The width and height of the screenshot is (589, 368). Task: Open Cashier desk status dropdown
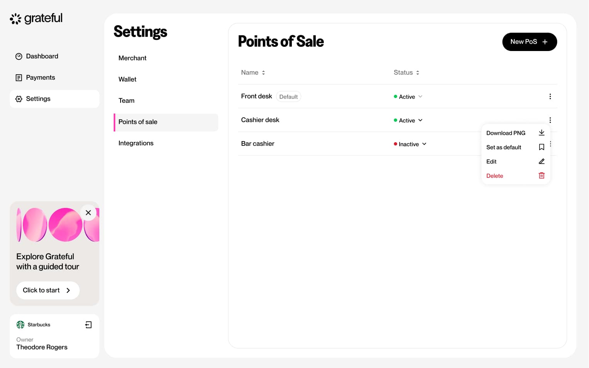(408, 121)
